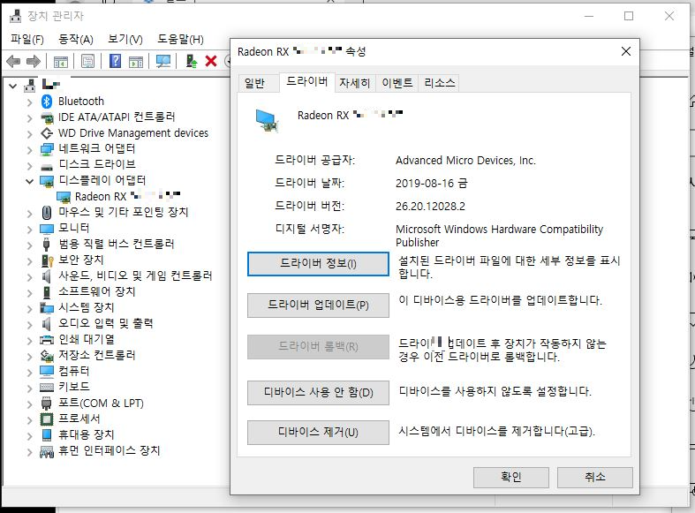The width and height of the screenshot is (695, 513).
Task: Switch to the 자세히 tab
Action: (354, 83)
